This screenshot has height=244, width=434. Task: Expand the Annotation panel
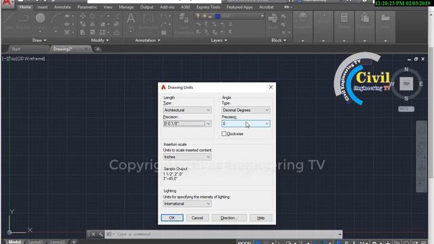(x=148, y=41)
